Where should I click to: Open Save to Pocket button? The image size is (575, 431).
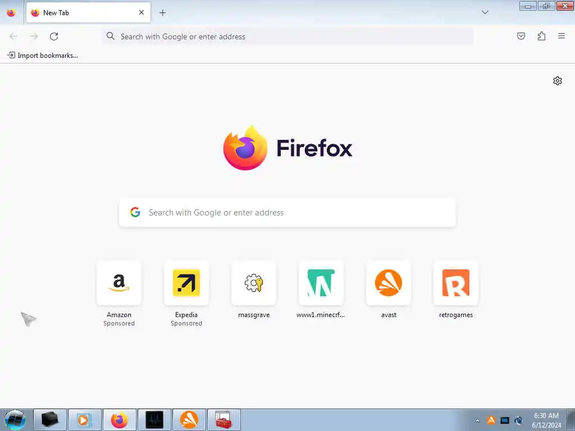point(521,36)
